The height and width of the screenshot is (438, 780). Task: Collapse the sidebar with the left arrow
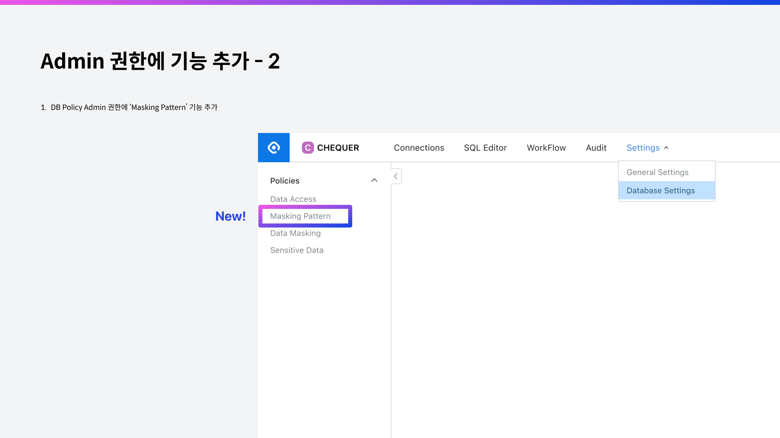coord(396,176)
